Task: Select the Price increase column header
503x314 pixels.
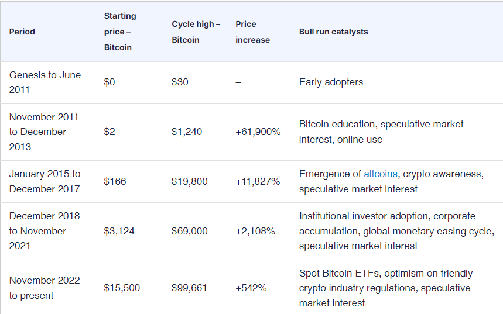Action: pos(252,32)
